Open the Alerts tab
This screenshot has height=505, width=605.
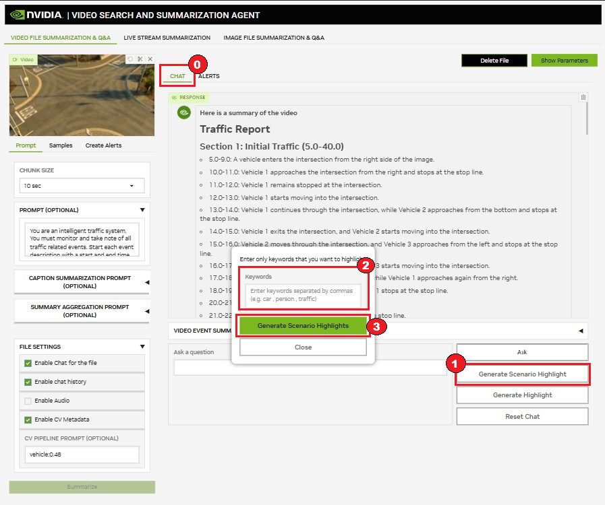pyautogui.click(x=209, y=76)
